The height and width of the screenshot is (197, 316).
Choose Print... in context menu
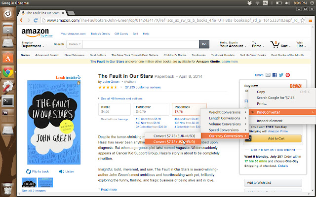[262, 104]
